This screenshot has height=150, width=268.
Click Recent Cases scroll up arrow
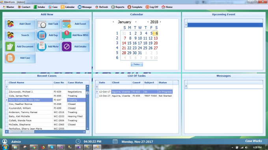87,86
